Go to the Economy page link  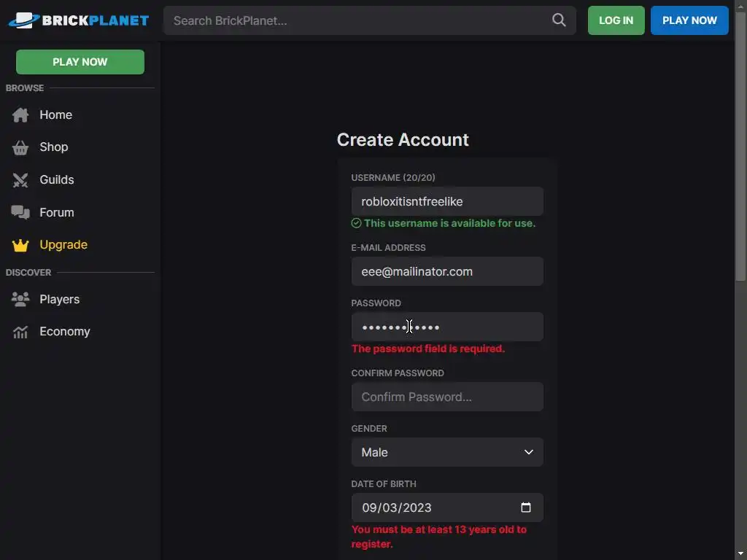[65, 332]
